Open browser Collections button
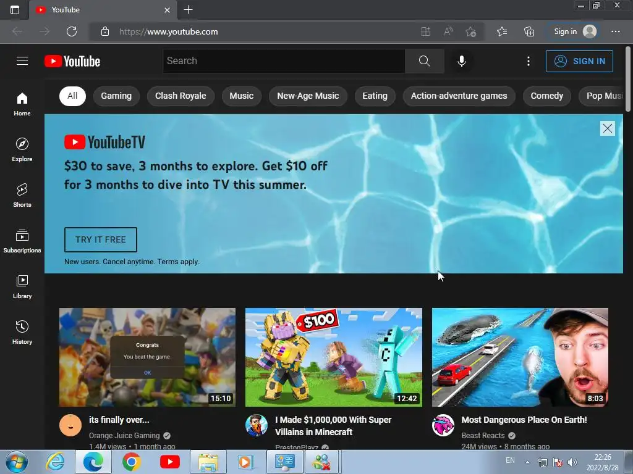This screenshot has height=474, width=633. [x=529, y=31]
